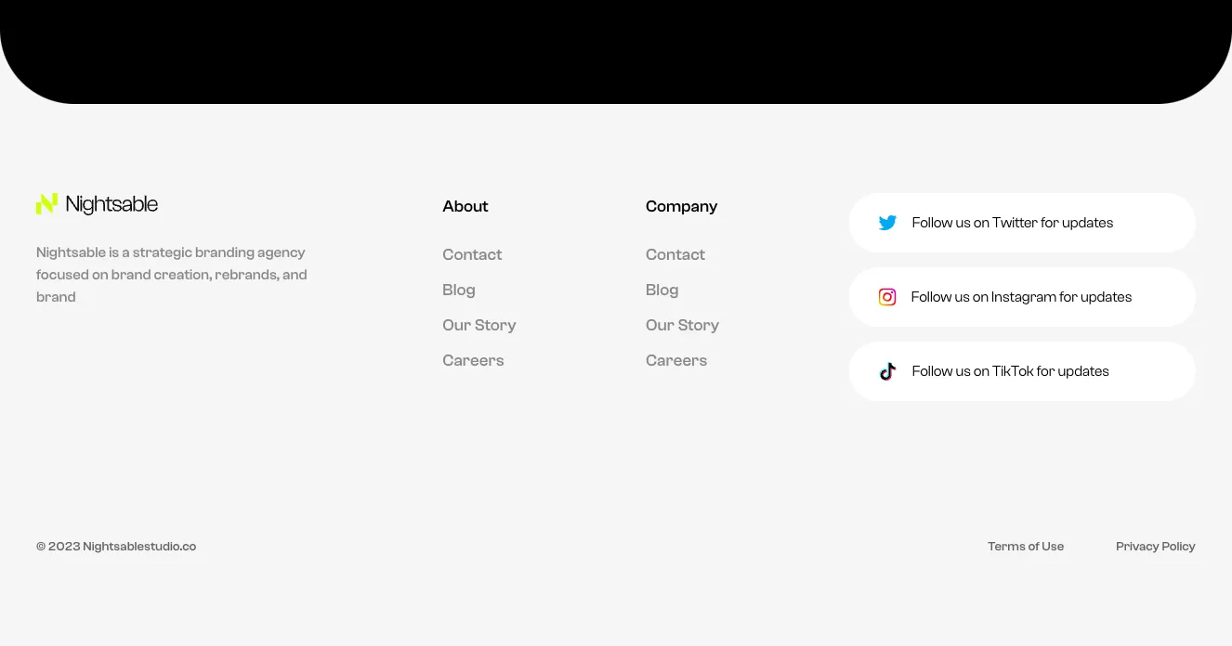Screen dimensions: 1232x646
Task: Go to Blog under Company
Action: [662, 290]
